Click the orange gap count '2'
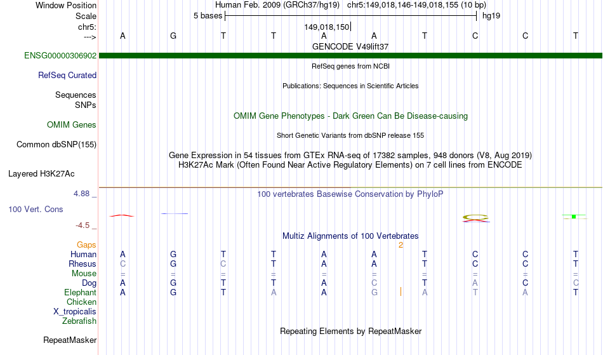The image size is (603, 355). (x=401, y=245)
